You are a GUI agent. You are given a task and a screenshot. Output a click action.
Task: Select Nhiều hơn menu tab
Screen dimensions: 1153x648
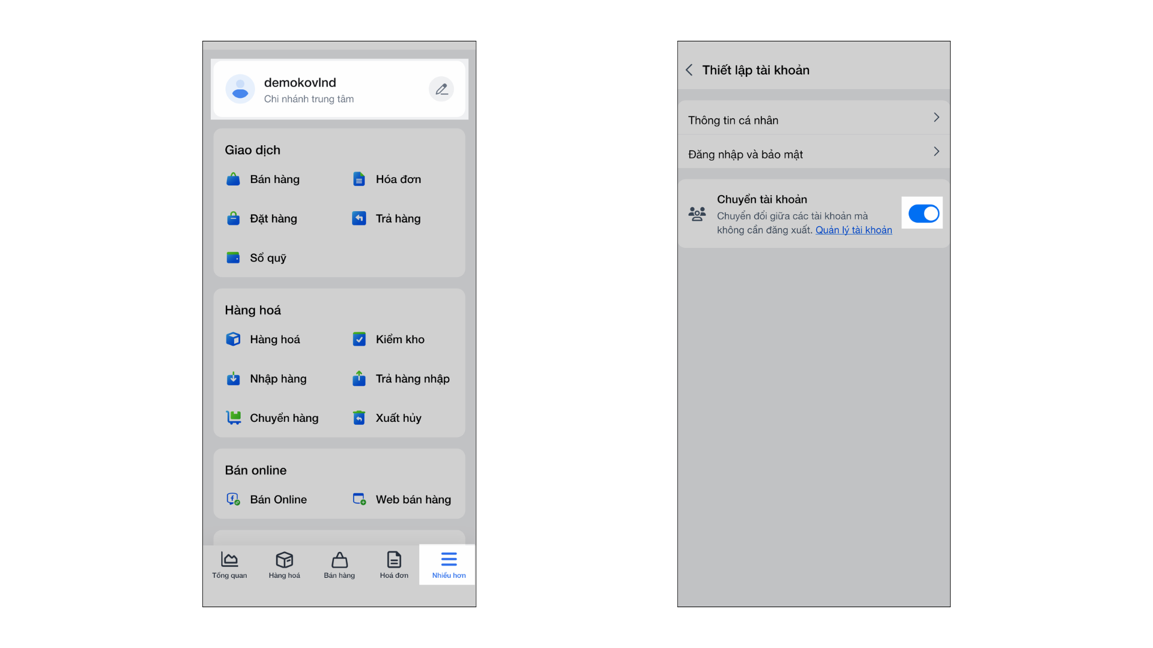click(449, 565)
